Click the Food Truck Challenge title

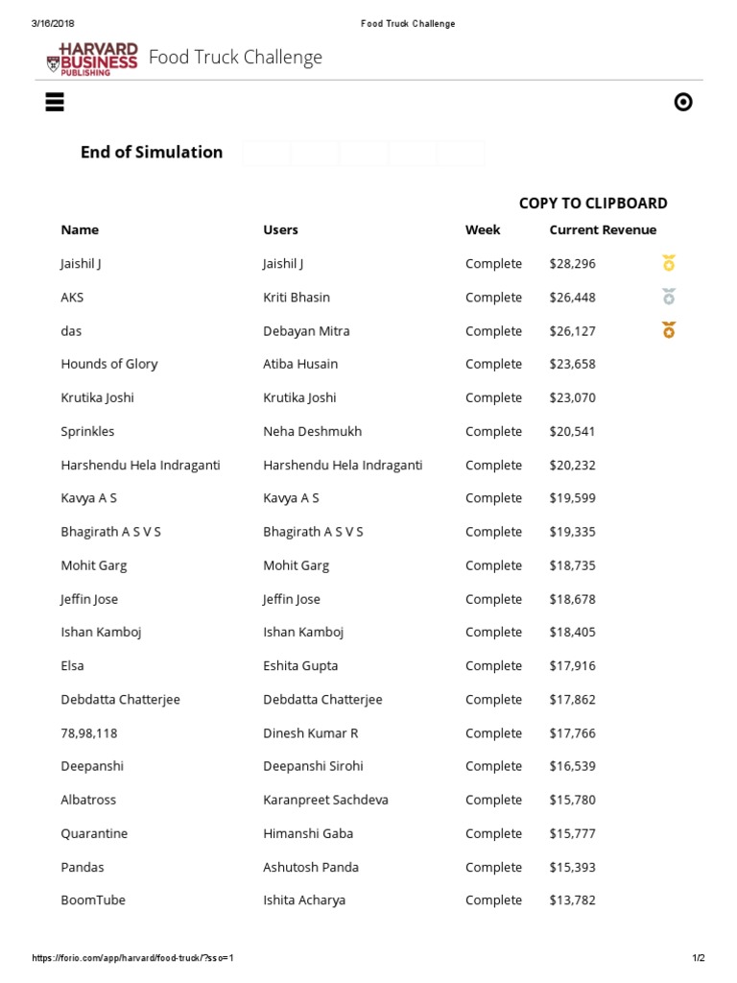coord(235,58)
